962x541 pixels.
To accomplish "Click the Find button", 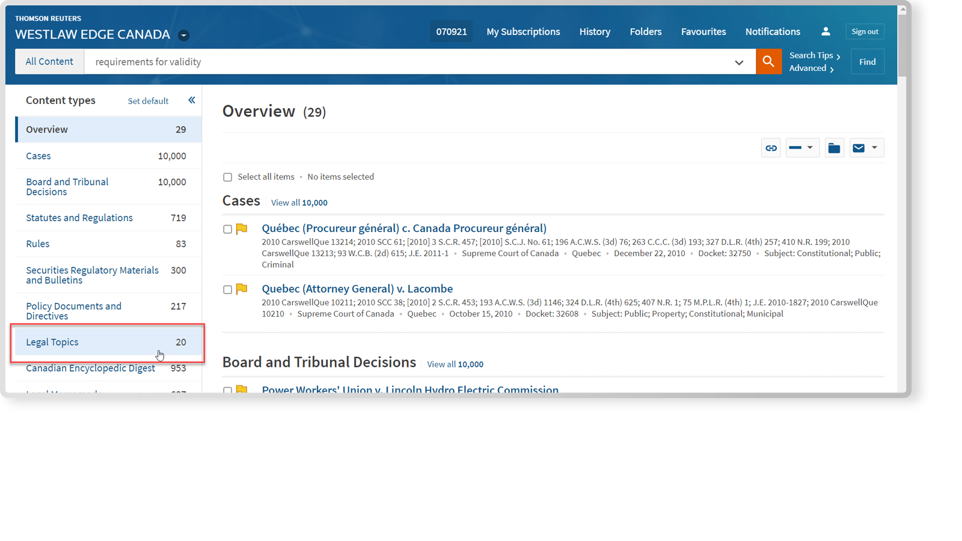I will click(x=867, y=62).
